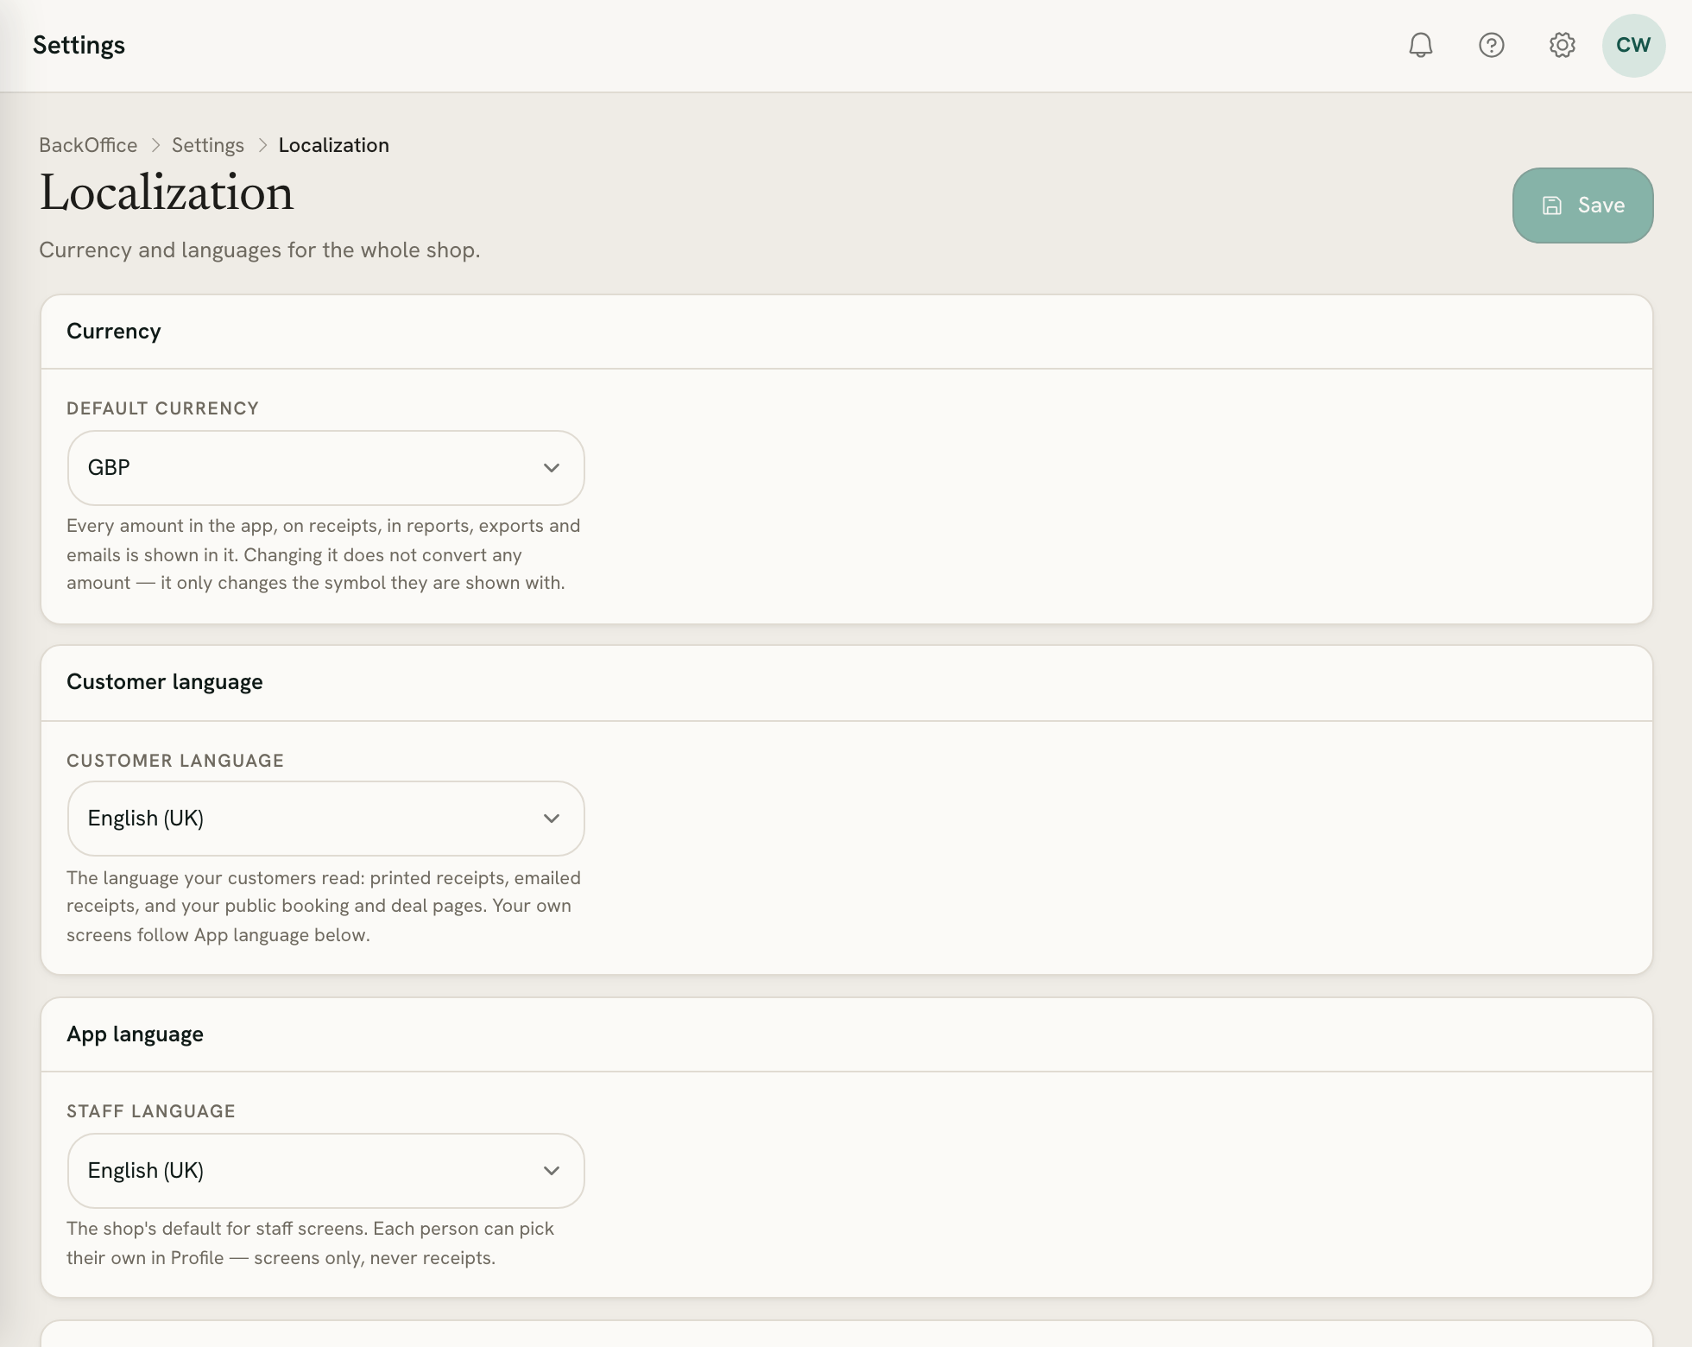Click the Customer language section heading
Viewport: 1692px width, 1347px height.
pyautogui.click(x=165, y=682)
